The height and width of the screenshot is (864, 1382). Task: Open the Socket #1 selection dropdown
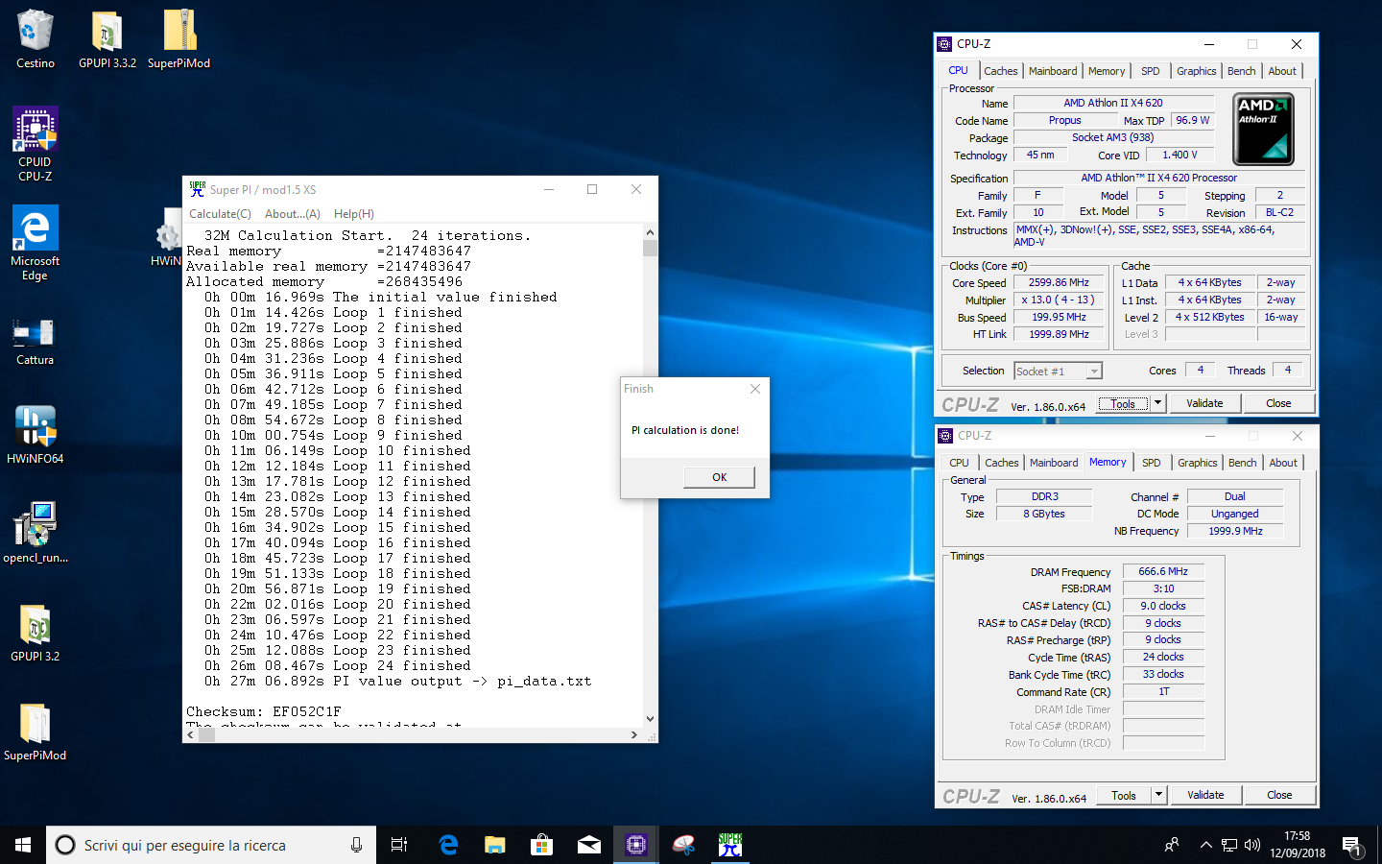point(1058,371)
